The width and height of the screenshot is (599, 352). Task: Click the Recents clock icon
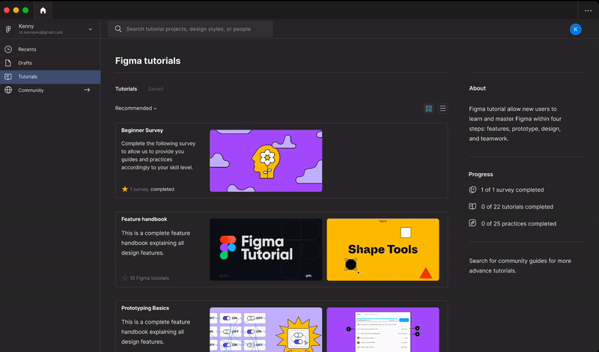click(8, 49)
